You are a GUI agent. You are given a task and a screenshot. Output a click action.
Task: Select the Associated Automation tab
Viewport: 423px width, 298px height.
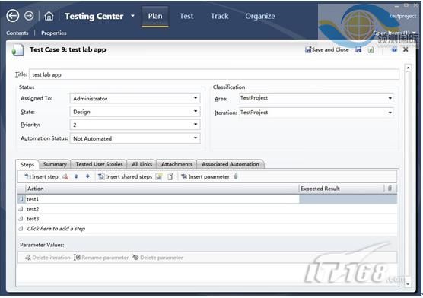pos(231,164)
